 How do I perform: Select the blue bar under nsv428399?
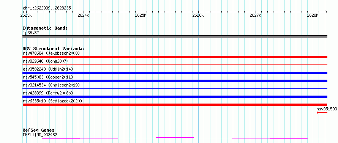(x=175, y=97)
